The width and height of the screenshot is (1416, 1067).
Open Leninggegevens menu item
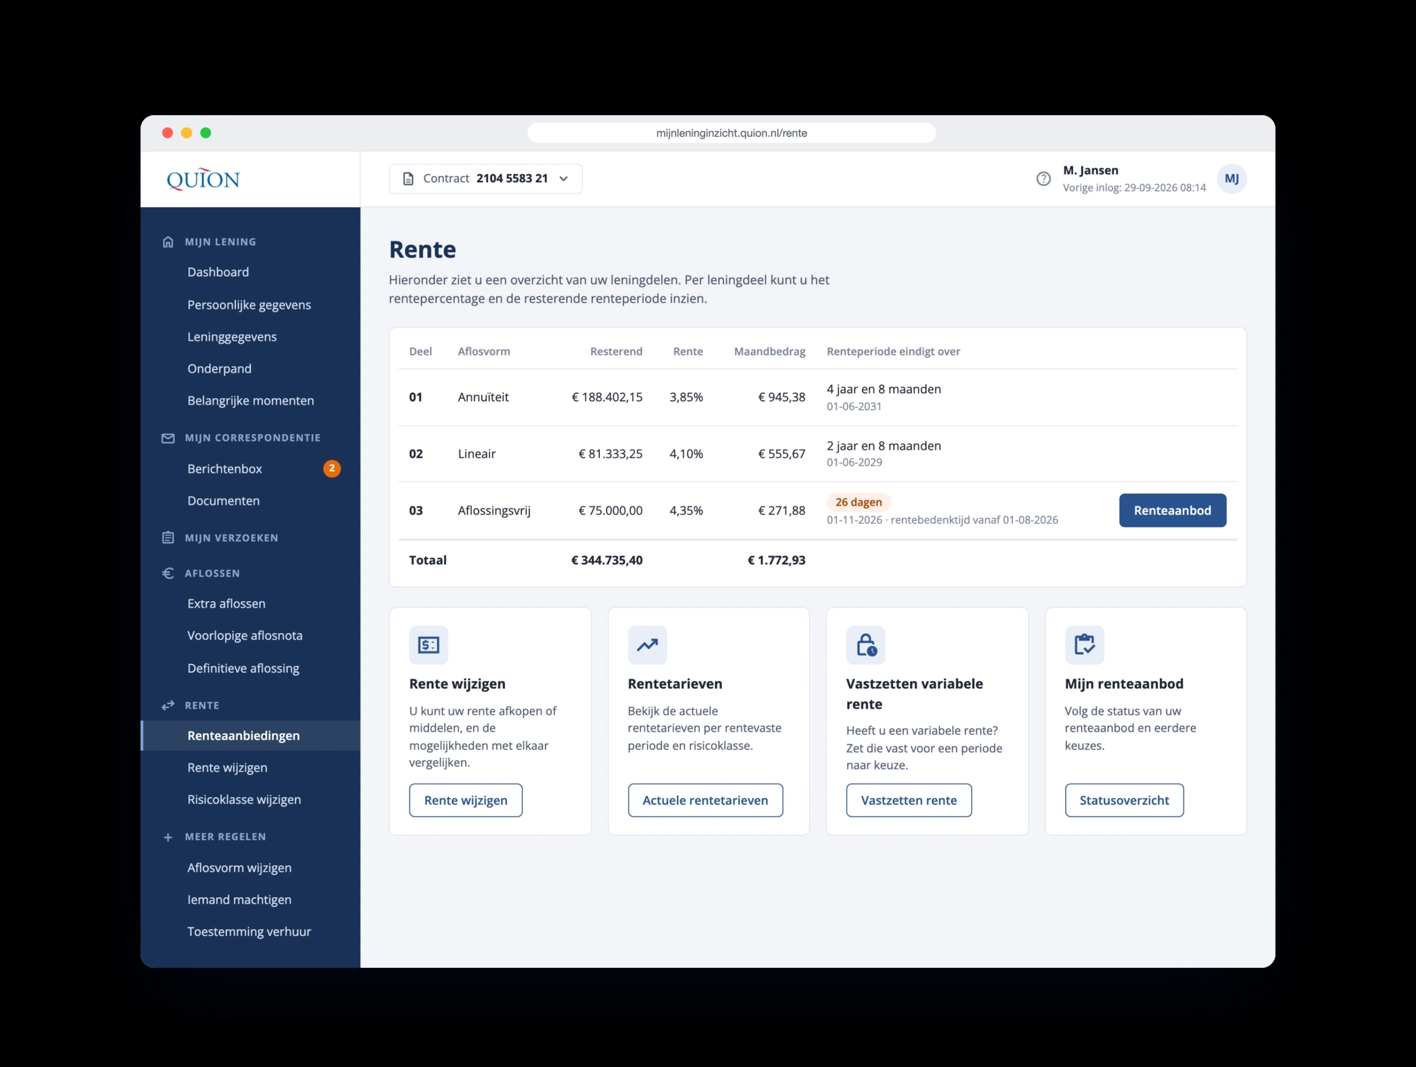tap(232, 337)
